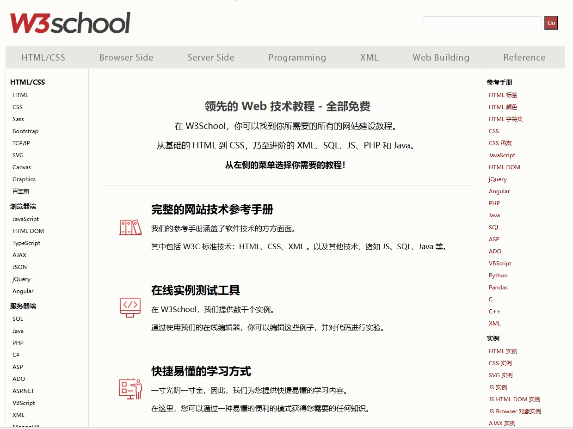The image size is (573, 429).
Task: Click the search input field
Action: click(x=482, y=22)
